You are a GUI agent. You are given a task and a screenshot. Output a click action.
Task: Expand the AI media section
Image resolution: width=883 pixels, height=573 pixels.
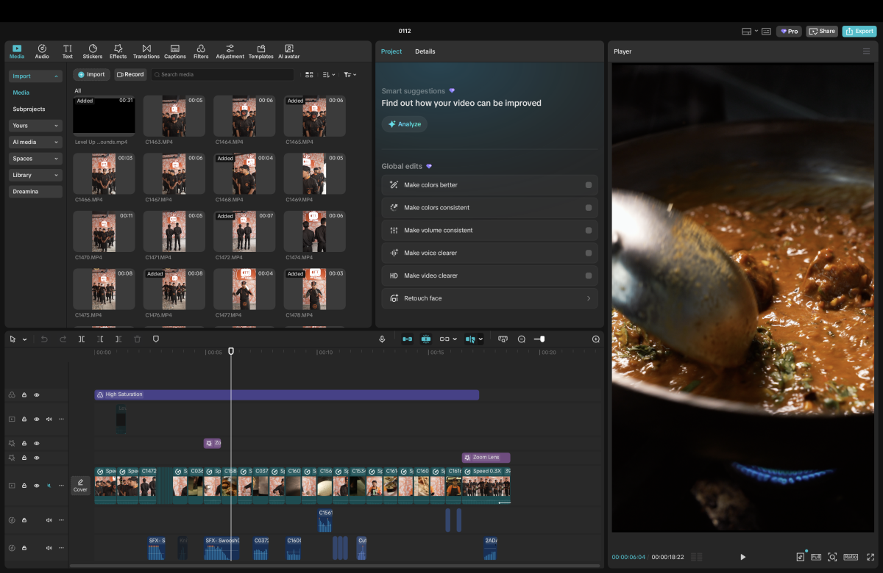pyautogui.click(x=35, y=142)
